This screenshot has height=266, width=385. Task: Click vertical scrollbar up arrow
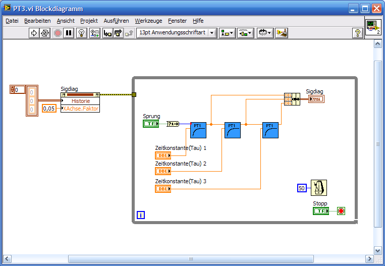pos(377,44)
